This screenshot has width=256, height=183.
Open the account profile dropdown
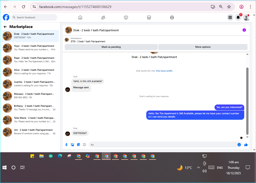click(x=246, y=17)
